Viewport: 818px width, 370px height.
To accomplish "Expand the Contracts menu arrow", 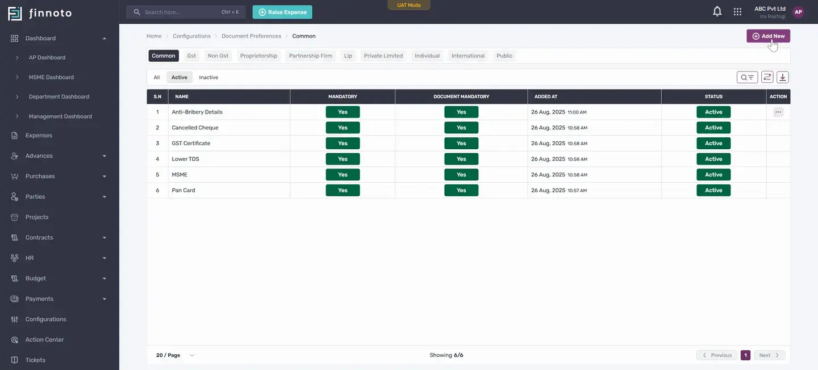I will coord(105,238).
